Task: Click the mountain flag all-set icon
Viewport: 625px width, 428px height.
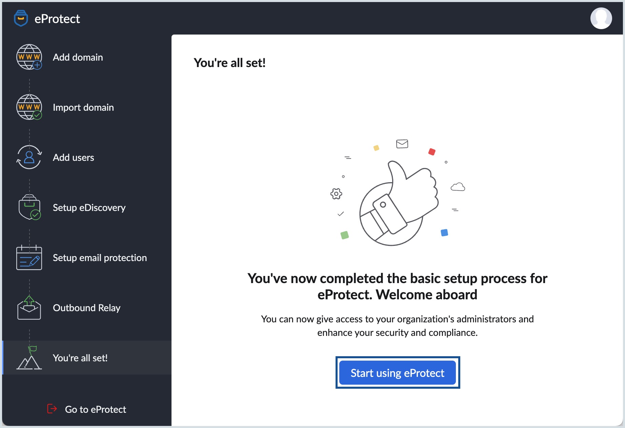Action: (x=29, y=358)
